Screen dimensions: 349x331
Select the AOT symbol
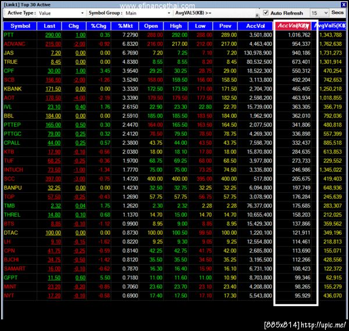[x=9, y=98]
